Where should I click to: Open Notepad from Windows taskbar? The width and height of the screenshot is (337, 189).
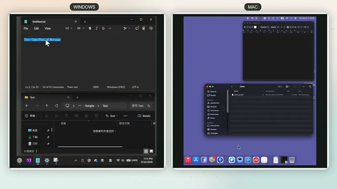coord(38,160)
